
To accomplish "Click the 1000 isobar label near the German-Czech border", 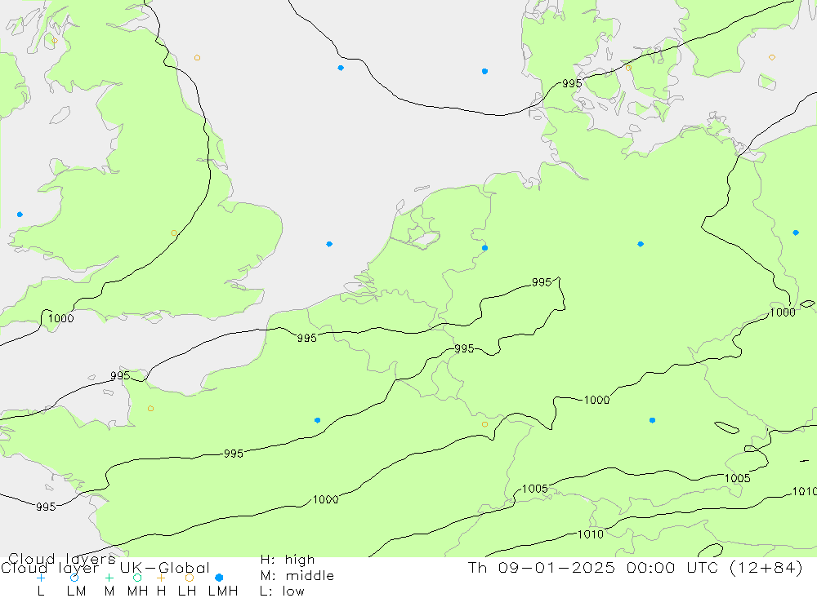I will pos(783,312).
